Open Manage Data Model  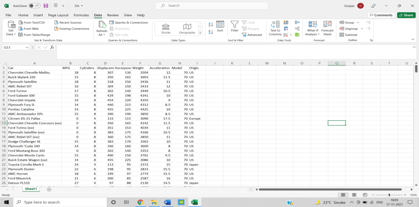click(297, 35)
